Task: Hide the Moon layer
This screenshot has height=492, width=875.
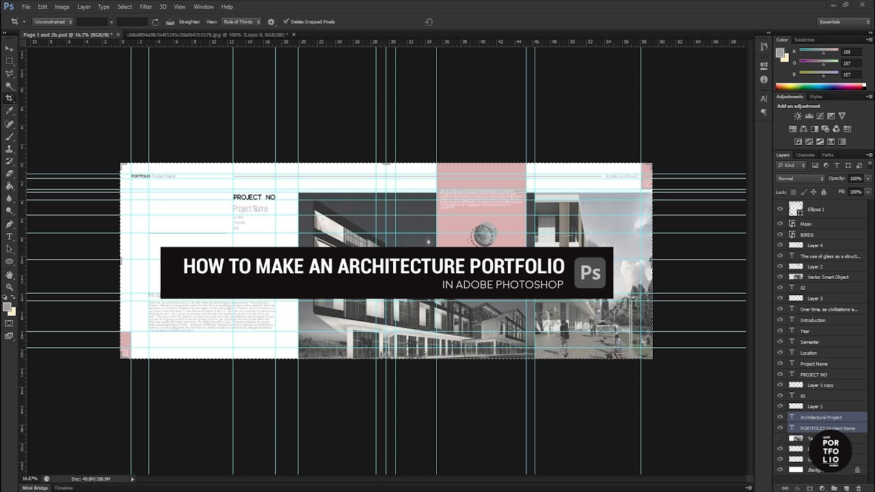Action: (780, 223)
